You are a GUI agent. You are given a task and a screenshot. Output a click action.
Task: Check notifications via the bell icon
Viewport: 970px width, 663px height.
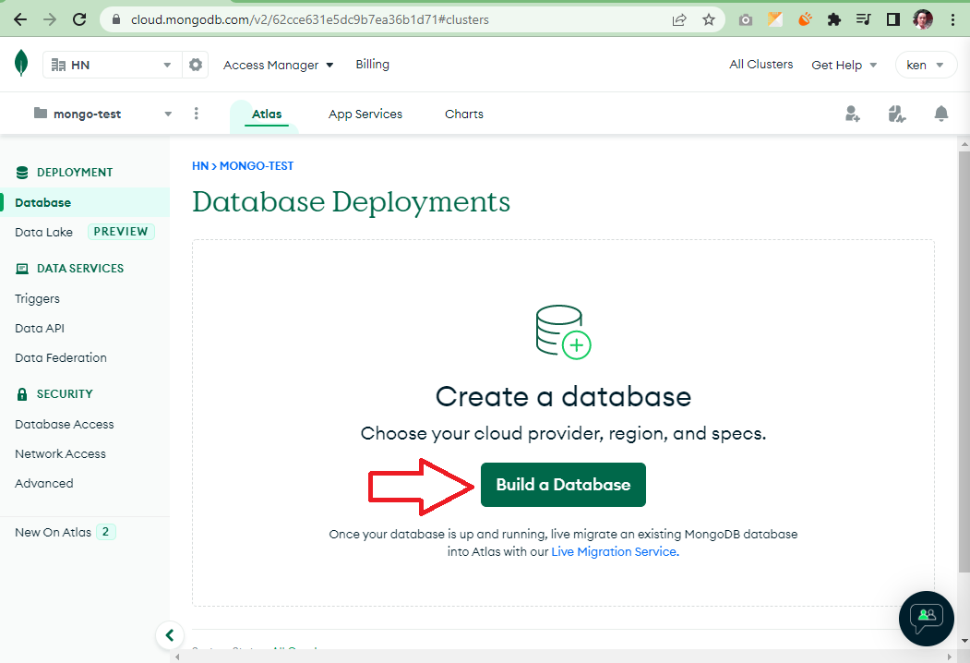[940, 113]
